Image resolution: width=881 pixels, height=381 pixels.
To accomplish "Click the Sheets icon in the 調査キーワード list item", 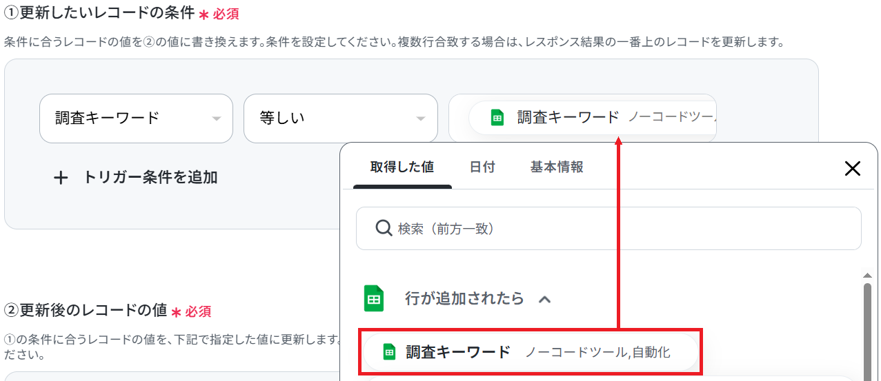I will (x=389, y=352).
